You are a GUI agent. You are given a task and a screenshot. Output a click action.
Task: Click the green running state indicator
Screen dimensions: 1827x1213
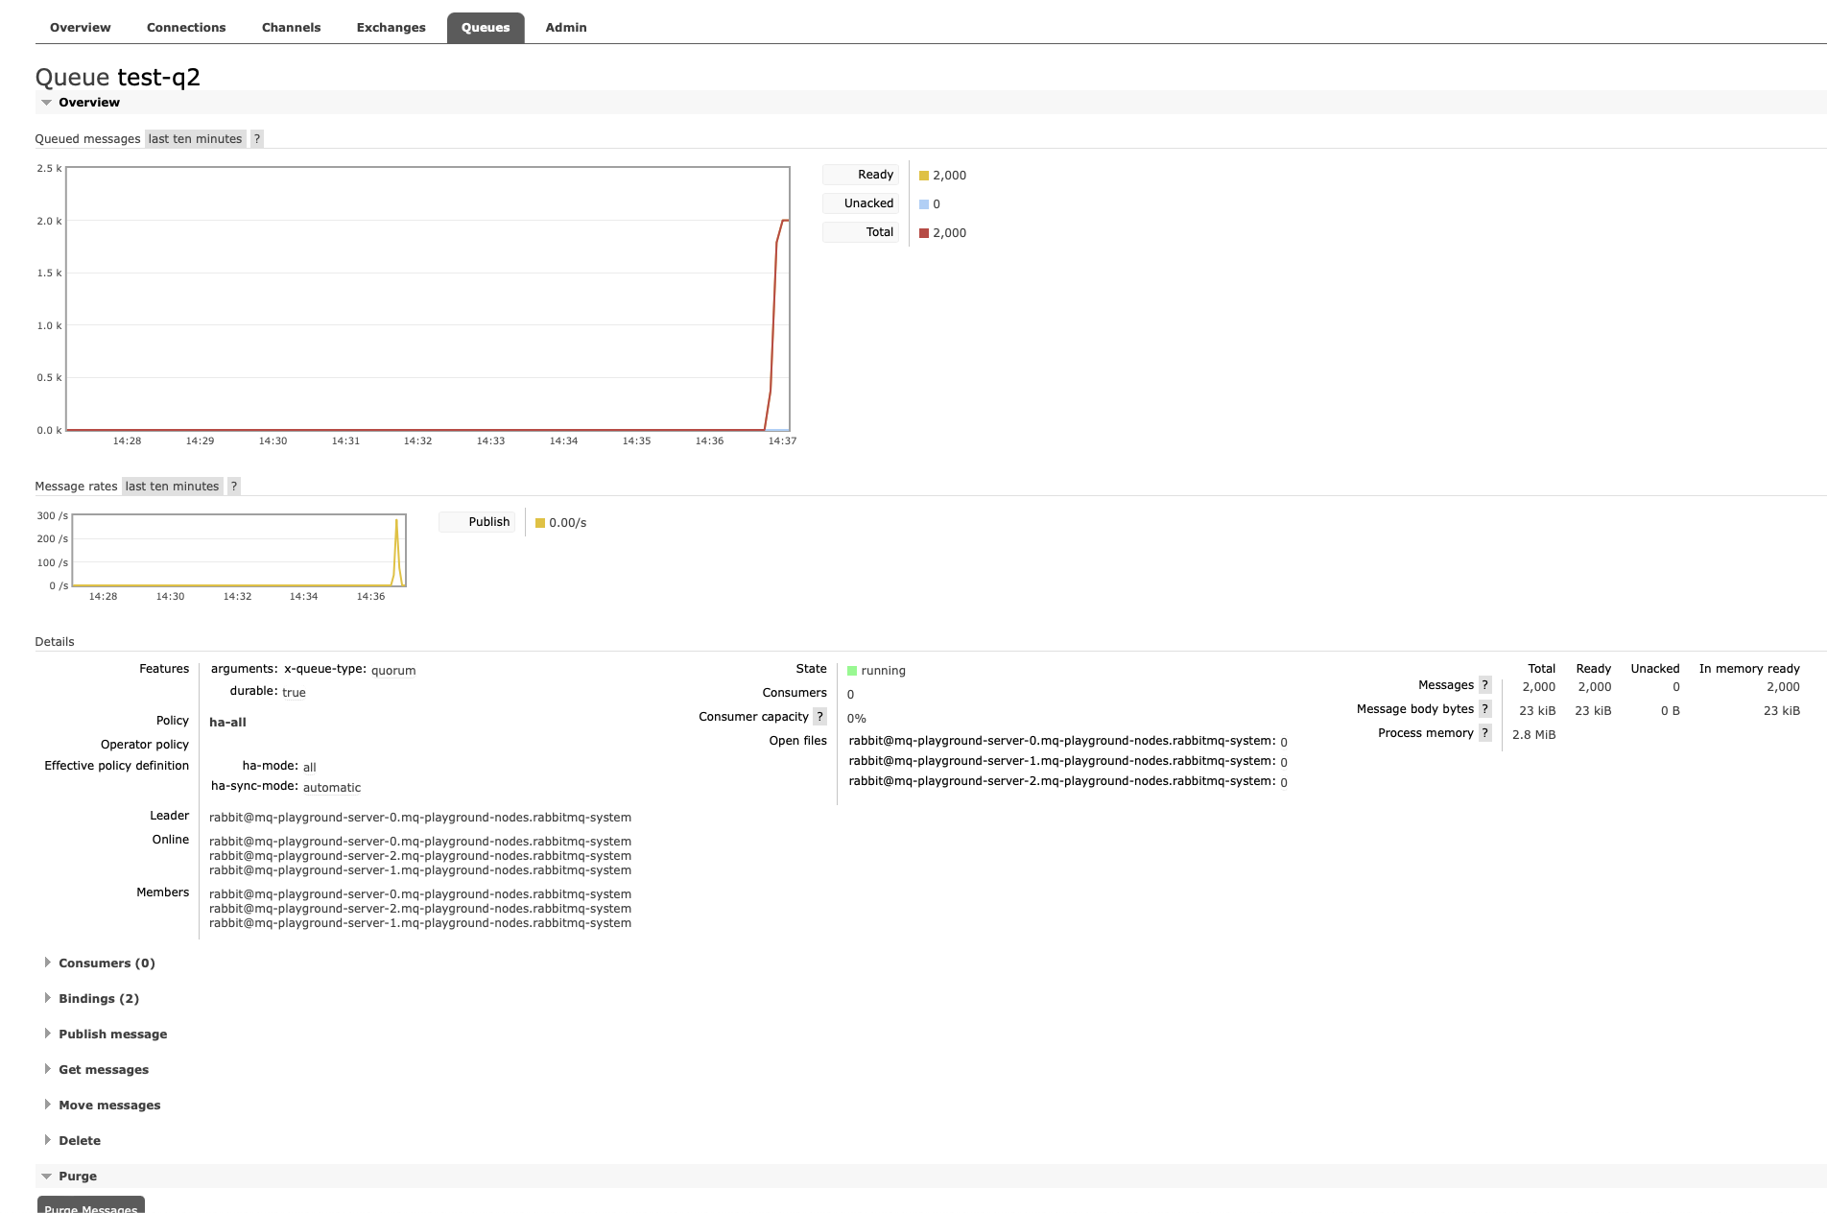tap(852, 671)
